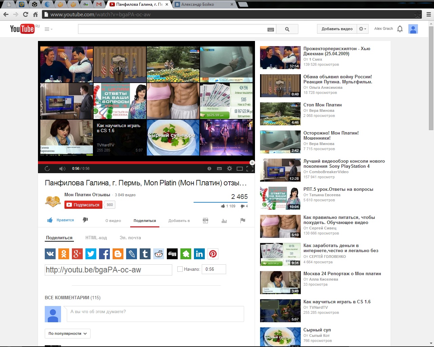Share the video on LinkedIn

pyautogui.click(x=199, y=253)
